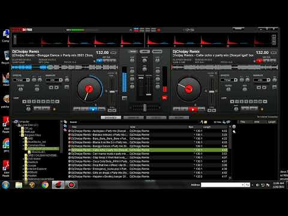
Task: Select the Coca Cola Body track row
Action: pos(148,161)
